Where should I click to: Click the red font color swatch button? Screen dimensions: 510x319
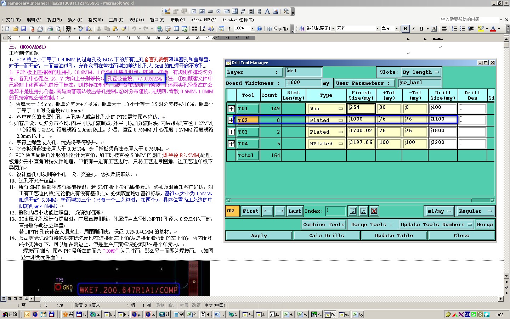click(493, 29)
